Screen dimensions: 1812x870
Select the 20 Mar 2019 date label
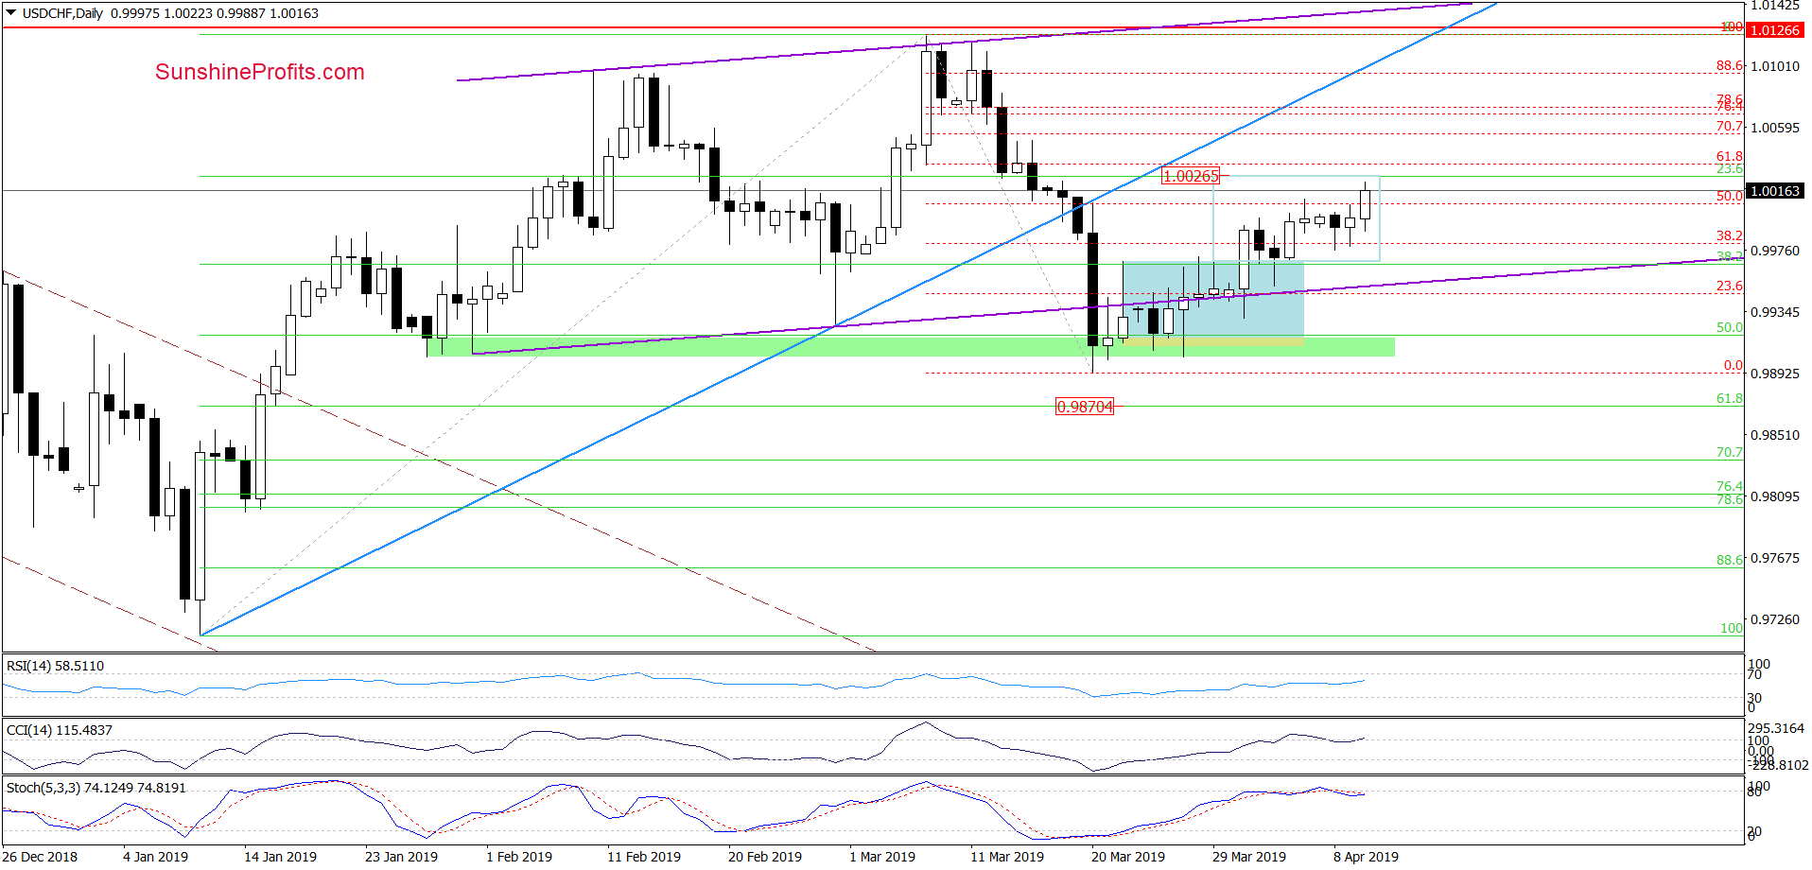1128,857
